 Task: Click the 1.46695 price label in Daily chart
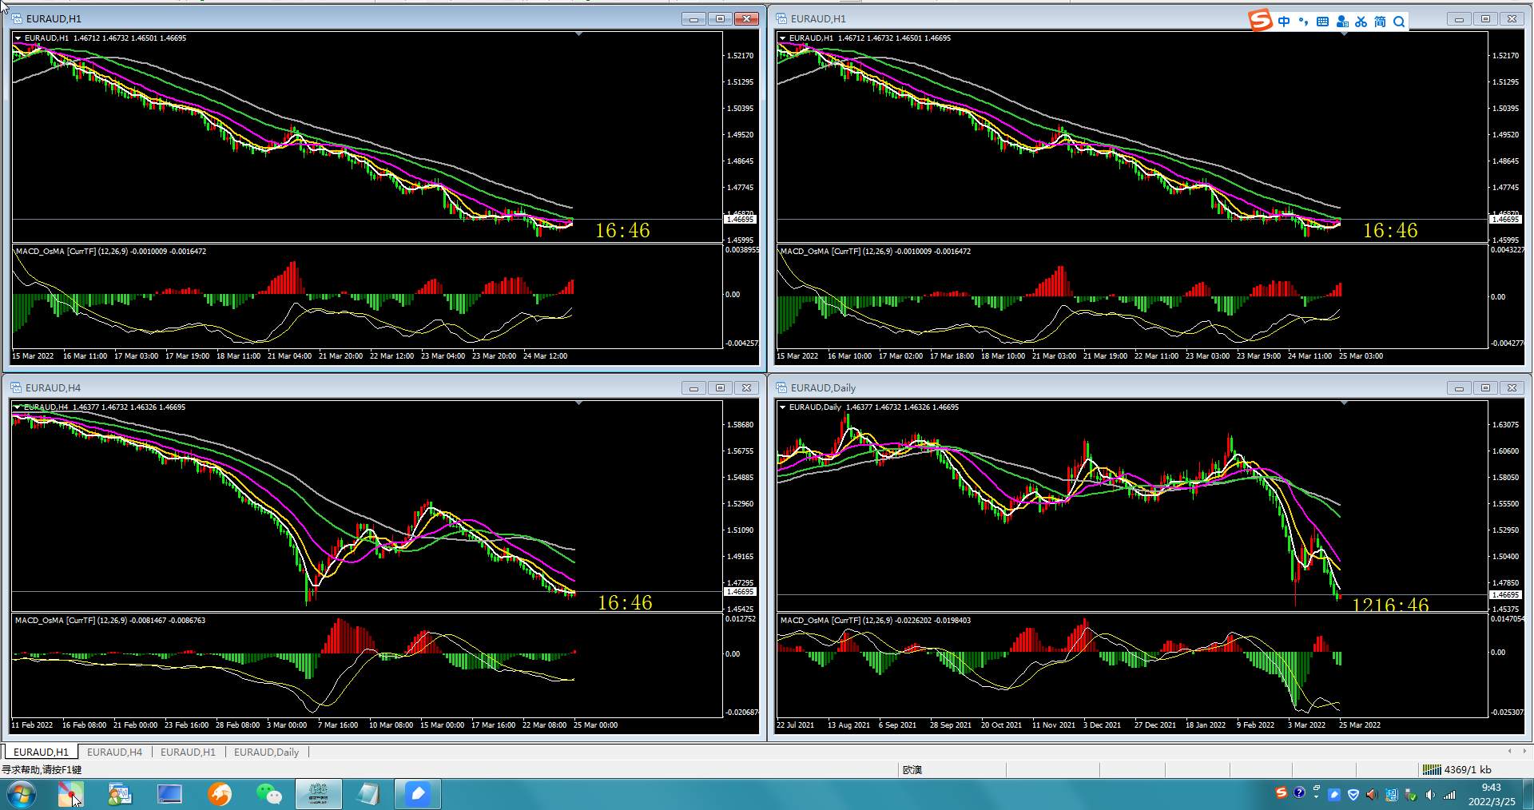pos(1505,595)
